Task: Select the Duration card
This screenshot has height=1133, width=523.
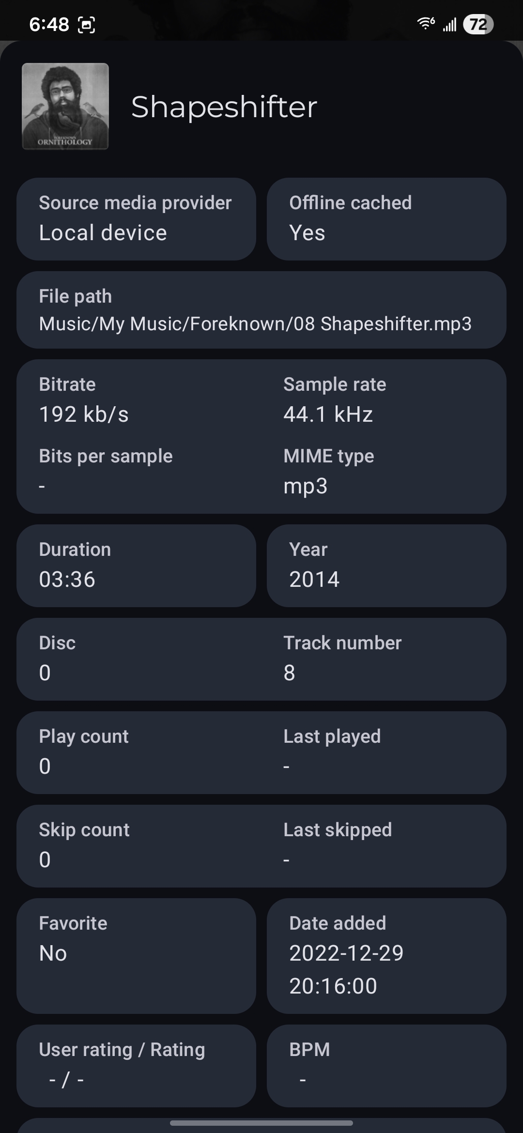Action: click(136, 566)
